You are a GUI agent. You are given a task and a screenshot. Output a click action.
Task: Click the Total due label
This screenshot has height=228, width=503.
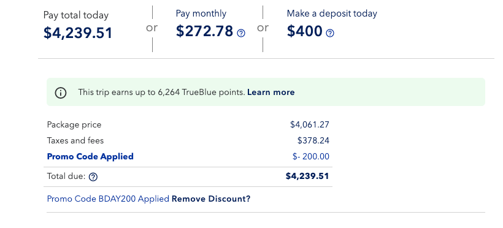(x=66, y=176)
